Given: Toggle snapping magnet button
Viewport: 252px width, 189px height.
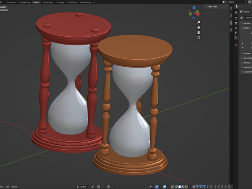Looking at the screenshot, I should (99, 187).
